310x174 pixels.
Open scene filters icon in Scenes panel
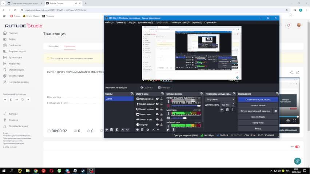coord(117,130)
